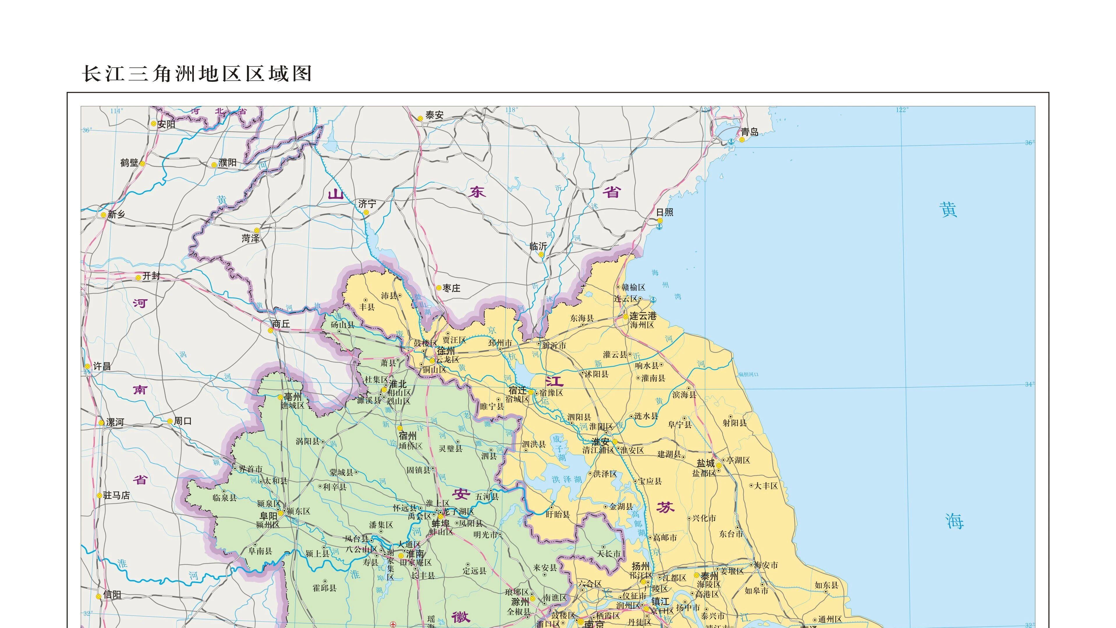Click the 淮安 city marker circle
1116x628 pixels.
615,442
